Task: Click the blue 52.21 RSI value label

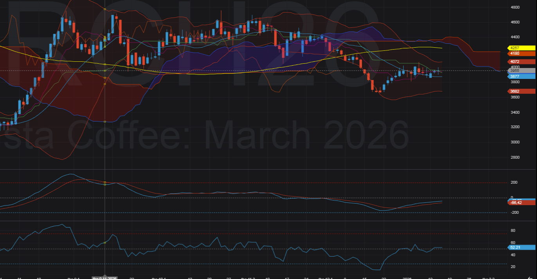Action: tap(521, 247)
